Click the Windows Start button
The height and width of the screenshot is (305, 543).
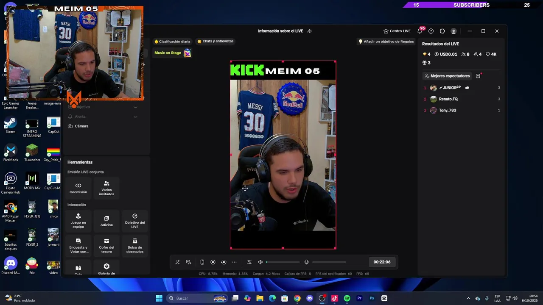[159, 298]
